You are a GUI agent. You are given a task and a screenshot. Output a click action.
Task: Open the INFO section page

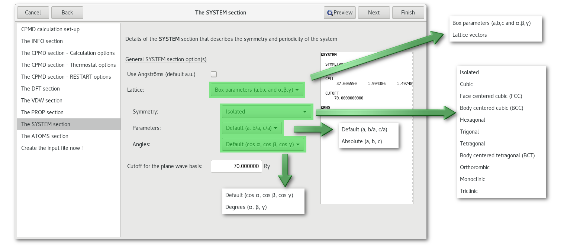click(42, 41)
